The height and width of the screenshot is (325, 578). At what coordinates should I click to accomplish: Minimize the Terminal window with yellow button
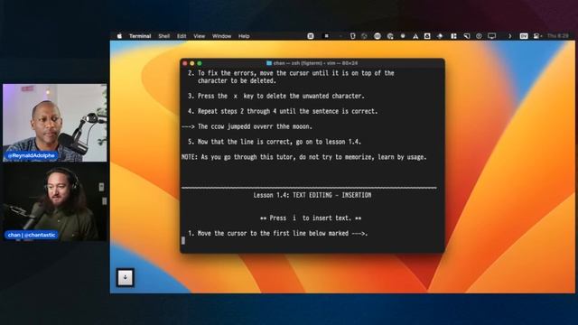click(x=192, y=63)
